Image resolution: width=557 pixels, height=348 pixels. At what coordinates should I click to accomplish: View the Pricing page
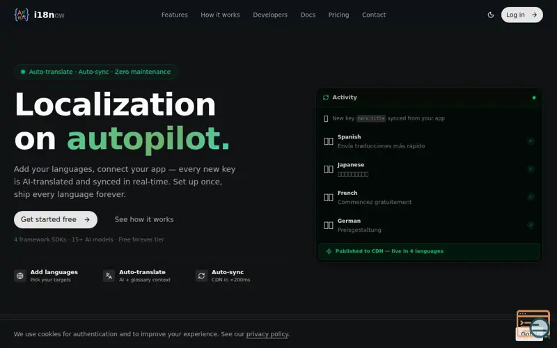338,15
